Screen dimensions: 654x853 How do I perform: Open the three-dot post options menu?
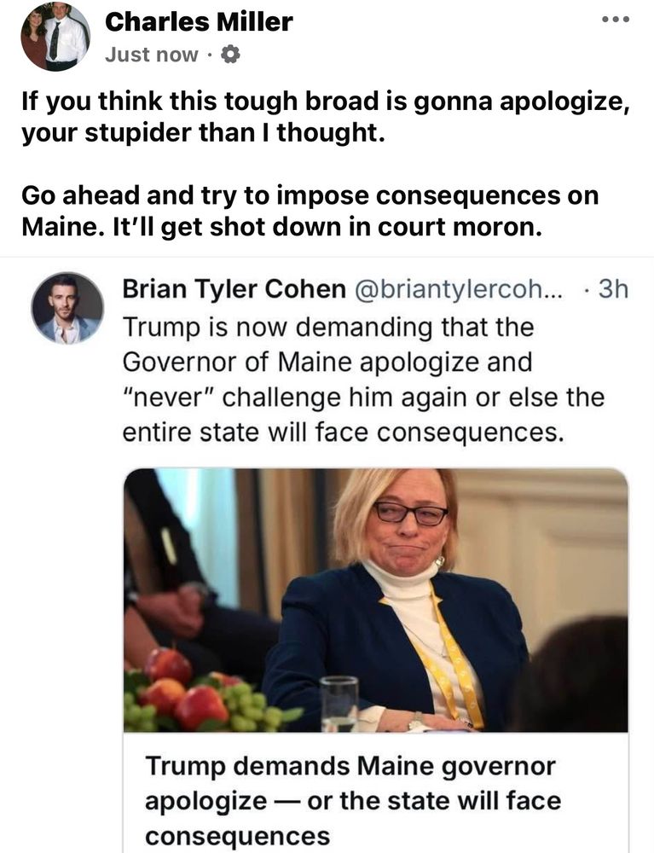click(x=615, y=20)
